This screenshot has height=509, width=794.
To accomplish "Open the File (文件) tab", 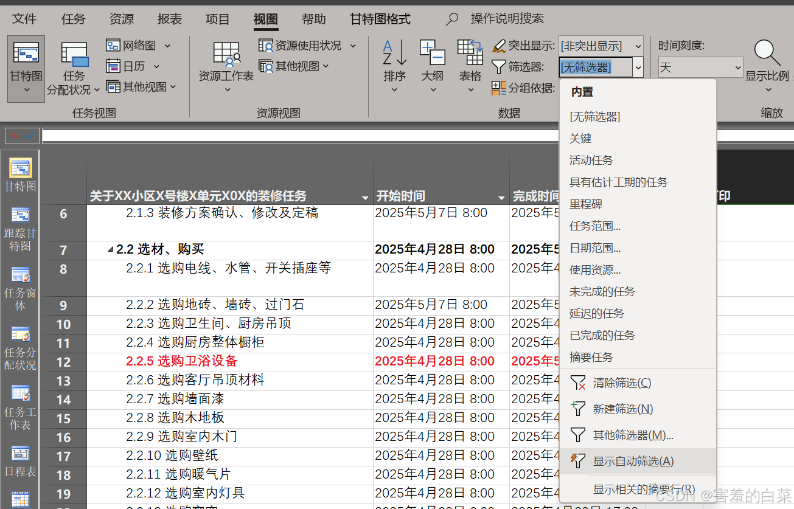I will 24,19.
